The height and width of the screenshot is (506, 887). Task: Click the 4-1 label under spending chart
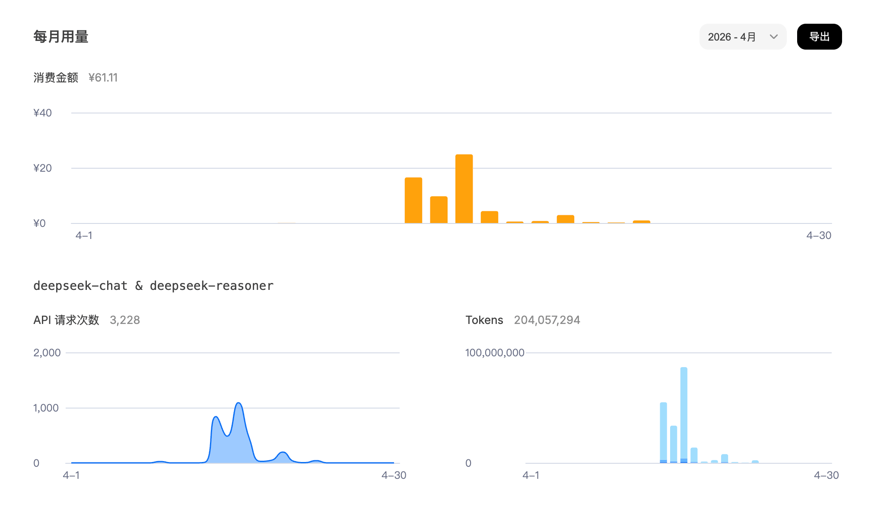point(85,235)
